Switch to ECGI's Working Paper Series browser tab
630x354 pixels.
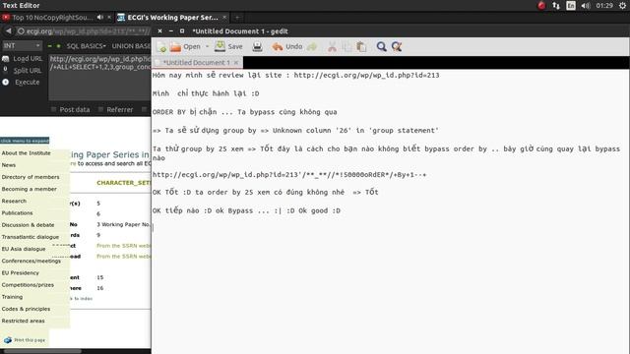(173, 18)
